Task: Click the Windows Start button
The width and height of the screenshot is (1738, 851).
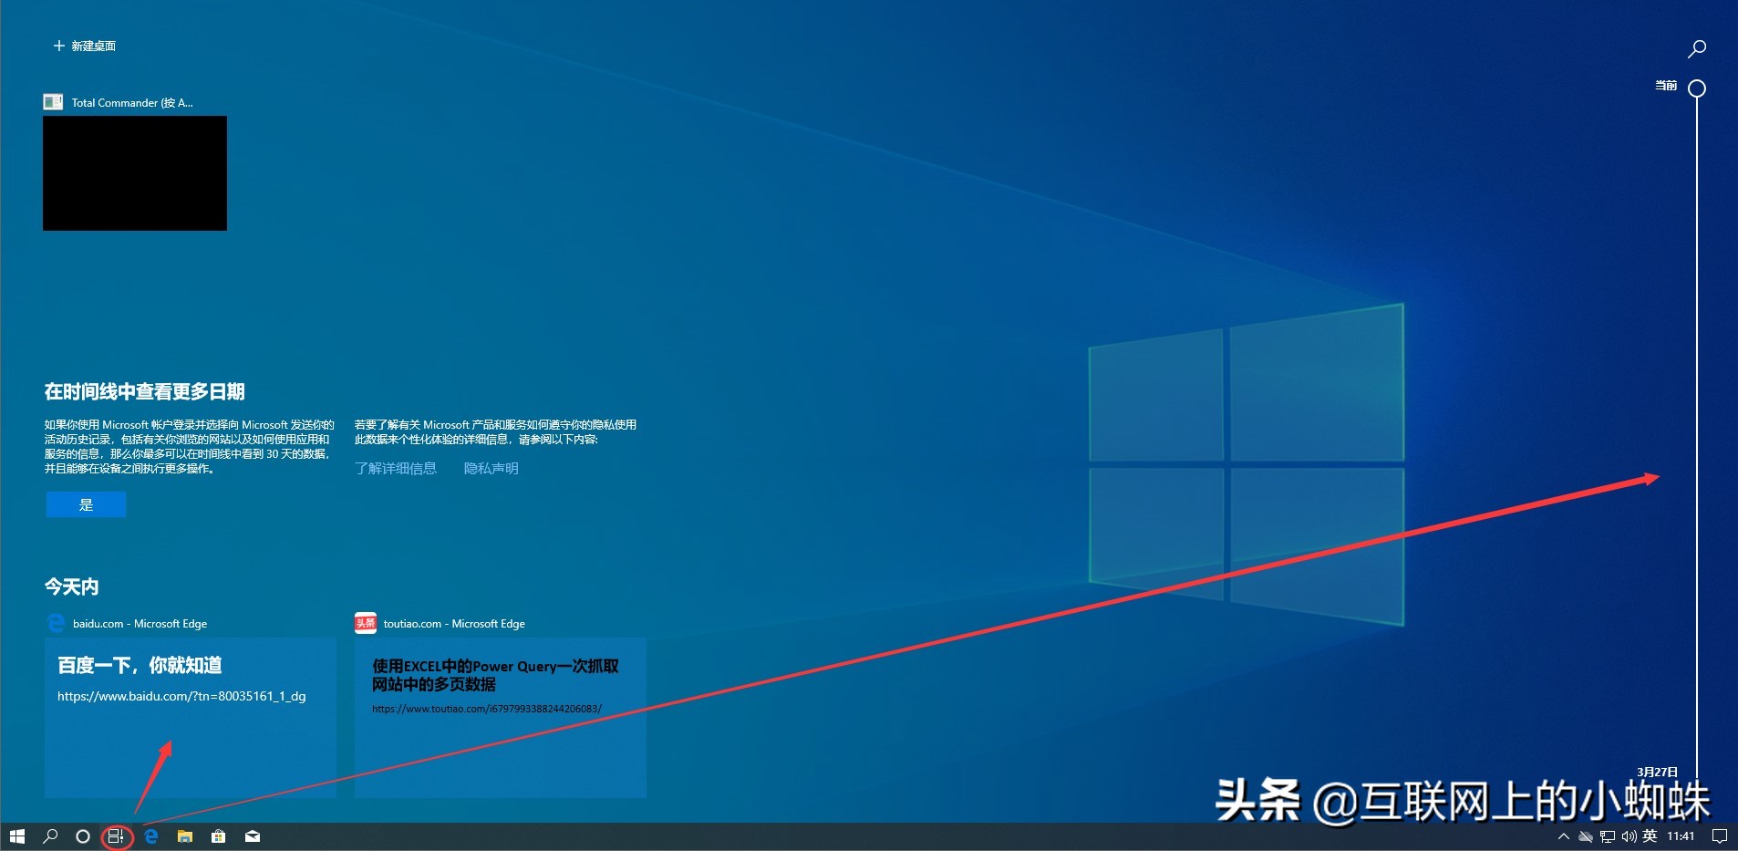Action: pos(17,836)
